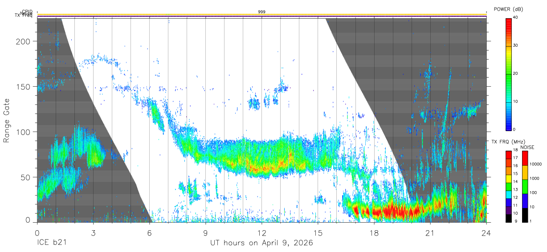547x252 pixels.
Task: Click the '40' label on the POWER scale
Action: click(516, 18)
